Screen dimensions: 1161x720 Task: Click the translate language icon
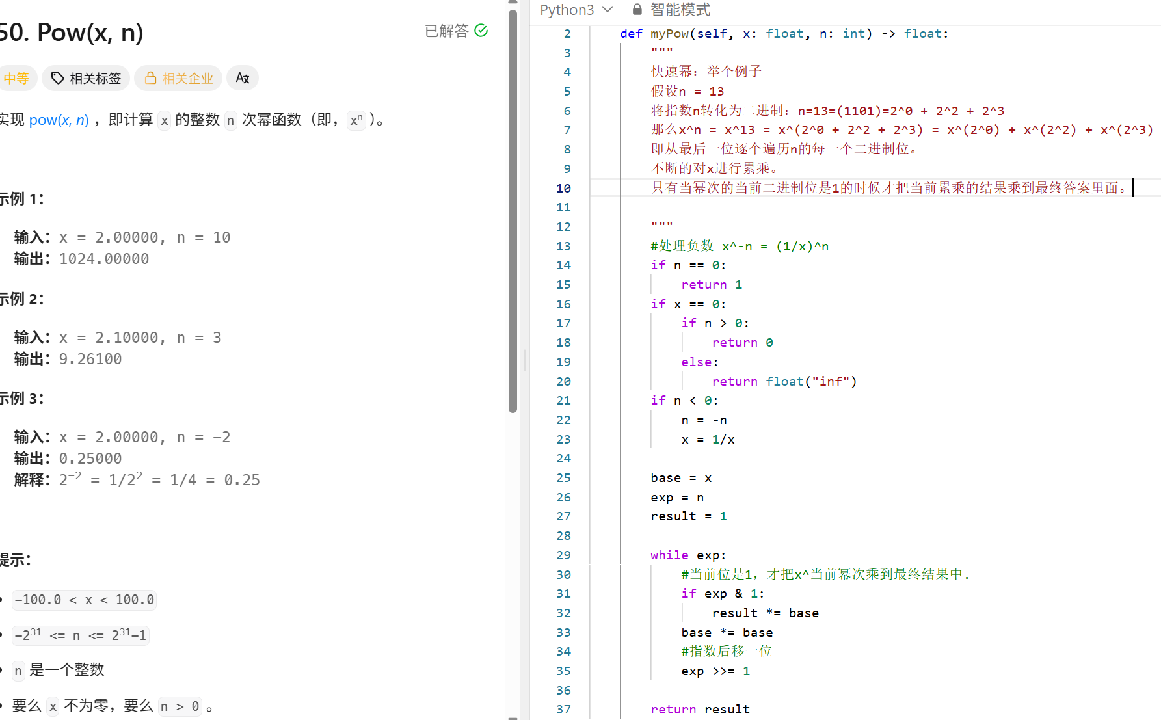click(x=243, y=78)
